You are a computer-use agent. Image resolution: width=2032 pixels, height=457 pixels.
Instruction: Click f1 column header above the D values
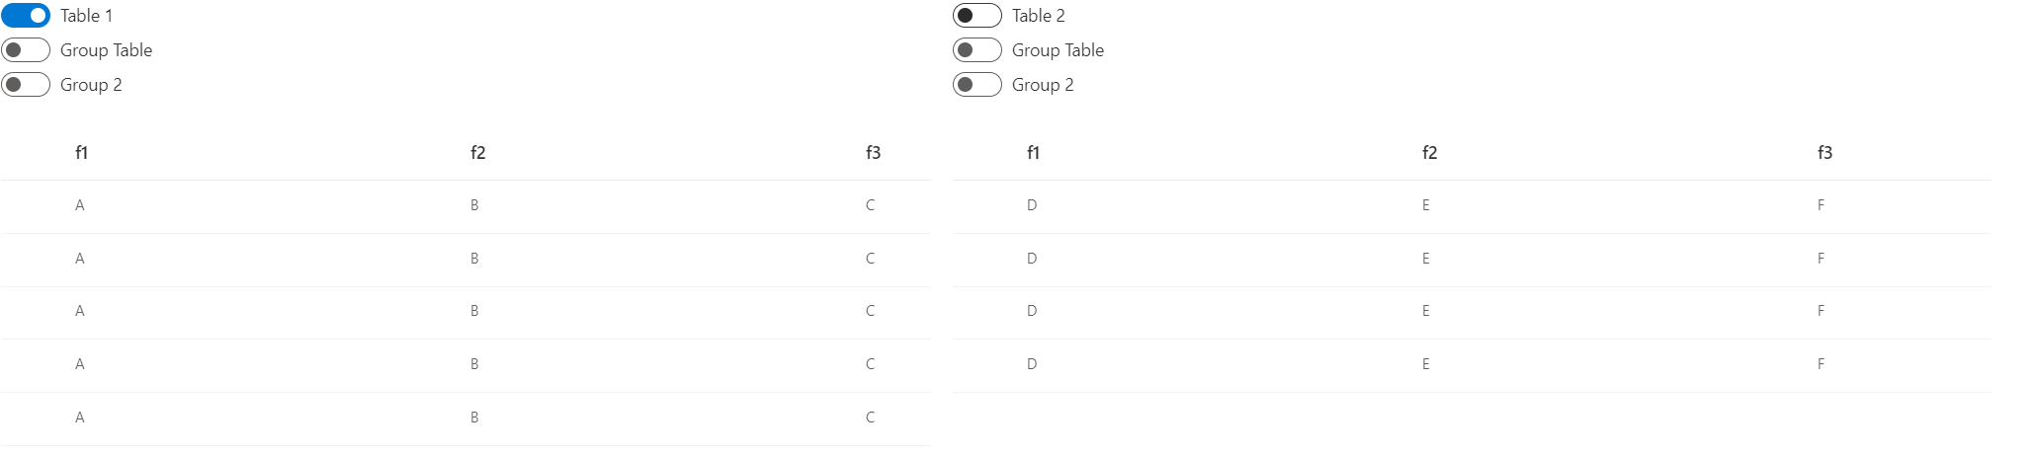1033,153
